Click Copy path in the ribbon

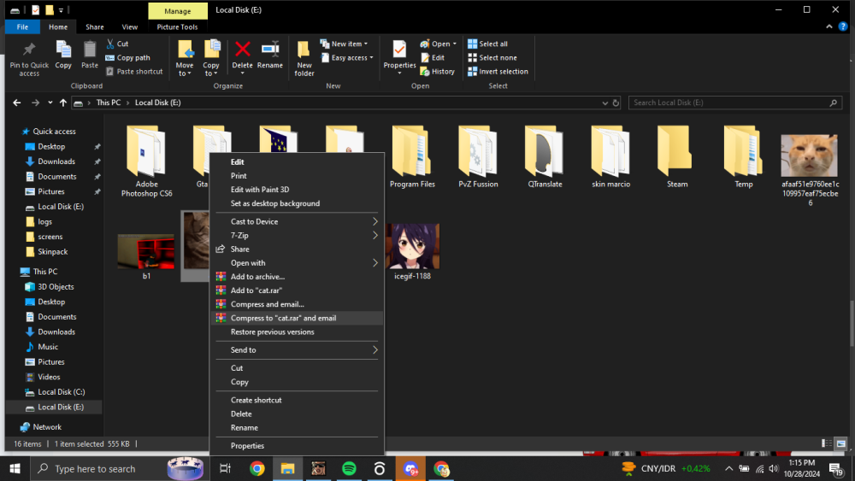point(127,58)
